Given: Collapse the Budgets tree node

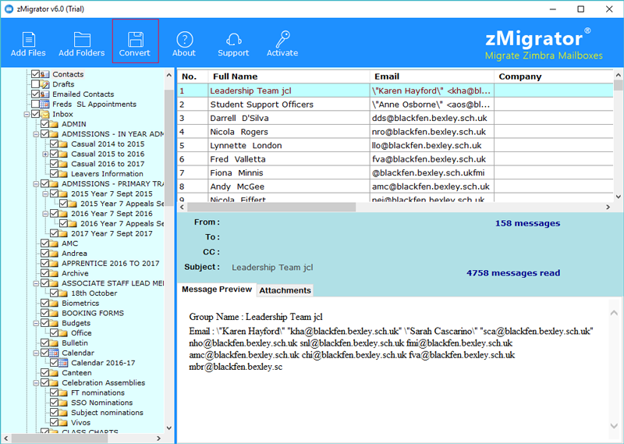Looking at the screenshot, I should click(36, 323).
